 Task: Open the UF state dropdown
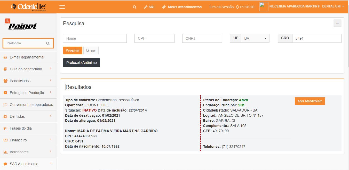point(255,38)
